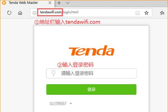Viewport: 168px width, 112px height.
Task: Focus the 请输入登录密码 password field
Action: coord(91,73)
